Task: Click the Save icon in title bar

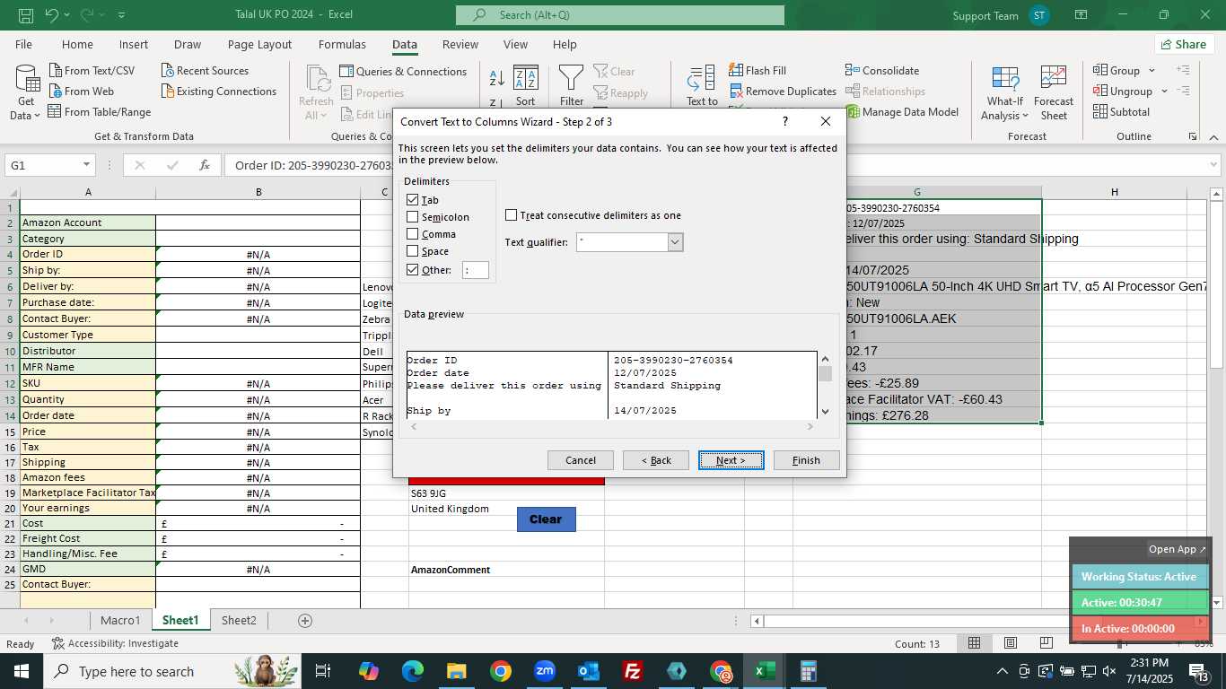Action: click(x=26, y=15)
